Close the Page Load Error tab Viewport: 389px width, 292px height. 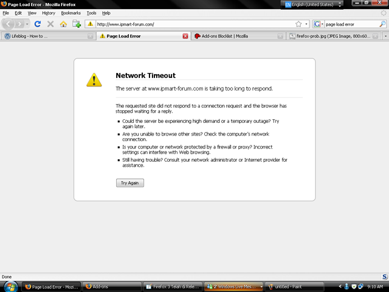[x=185, y=36]
